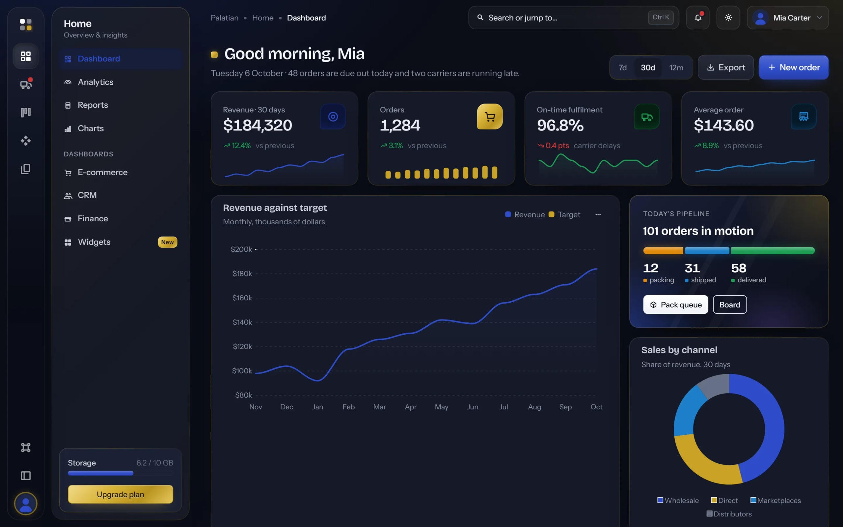
Task: Open the kanban board icon in rail
Action: (x=25, y=112)
